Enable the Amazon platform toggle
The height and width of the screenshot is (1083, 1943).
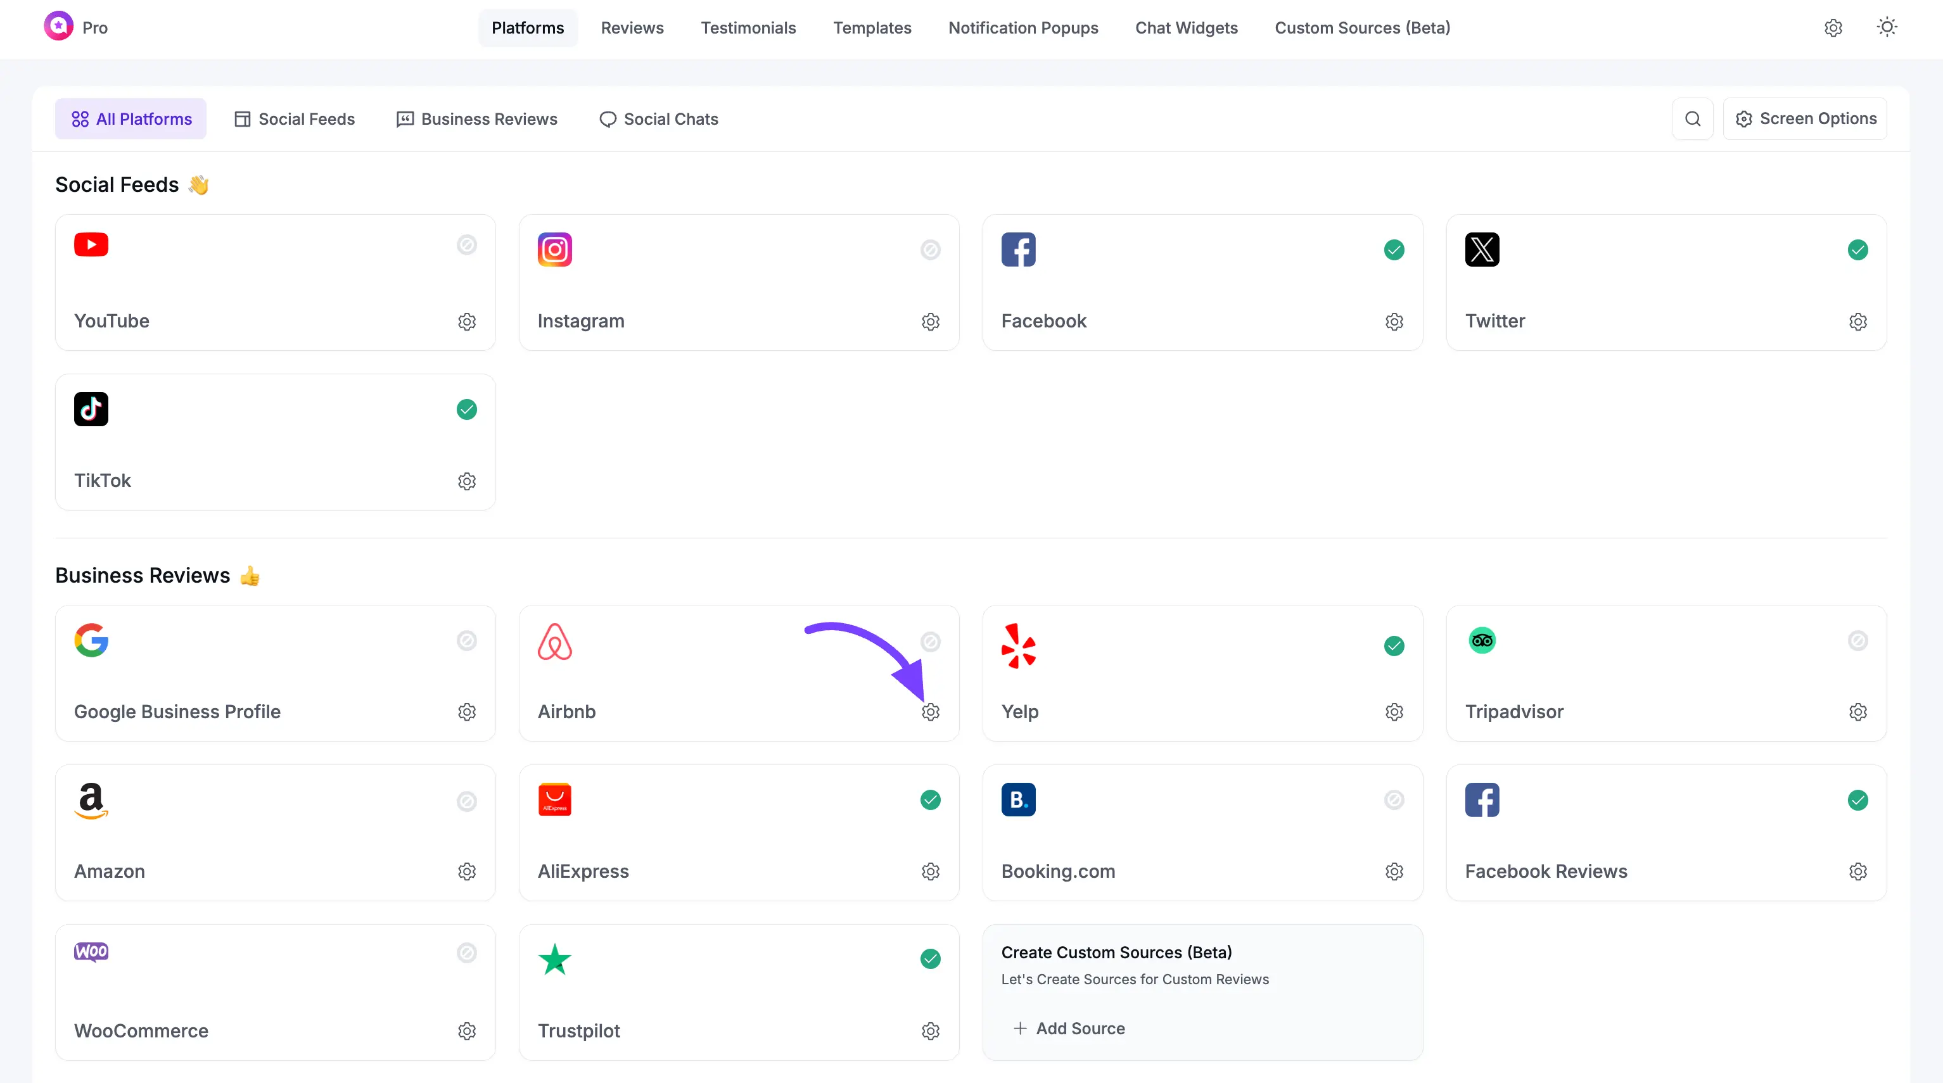tap(467, 802)
